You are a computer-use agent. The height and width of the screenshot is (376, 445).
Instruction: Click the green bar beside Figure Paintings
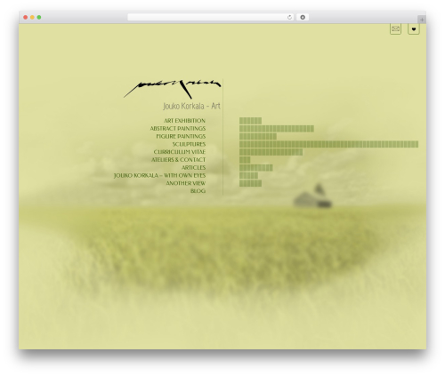pos(258,136)
